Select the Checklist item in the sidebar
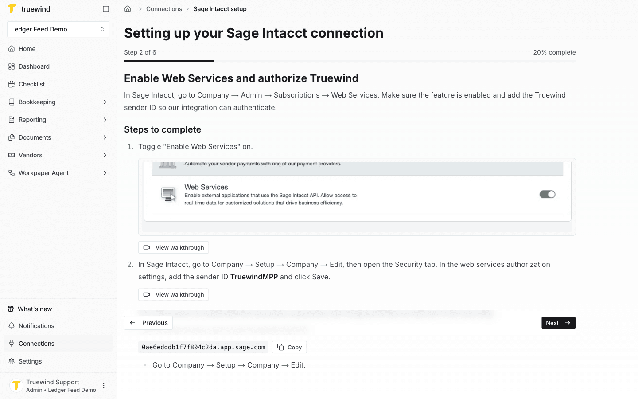This screenshot has height=399, width=638. pyautogui.click(x=32, y=84)
